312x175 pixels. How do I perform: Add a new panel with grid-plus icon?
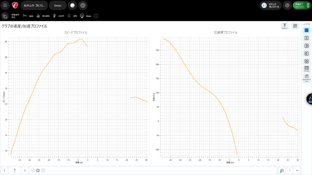295,26
